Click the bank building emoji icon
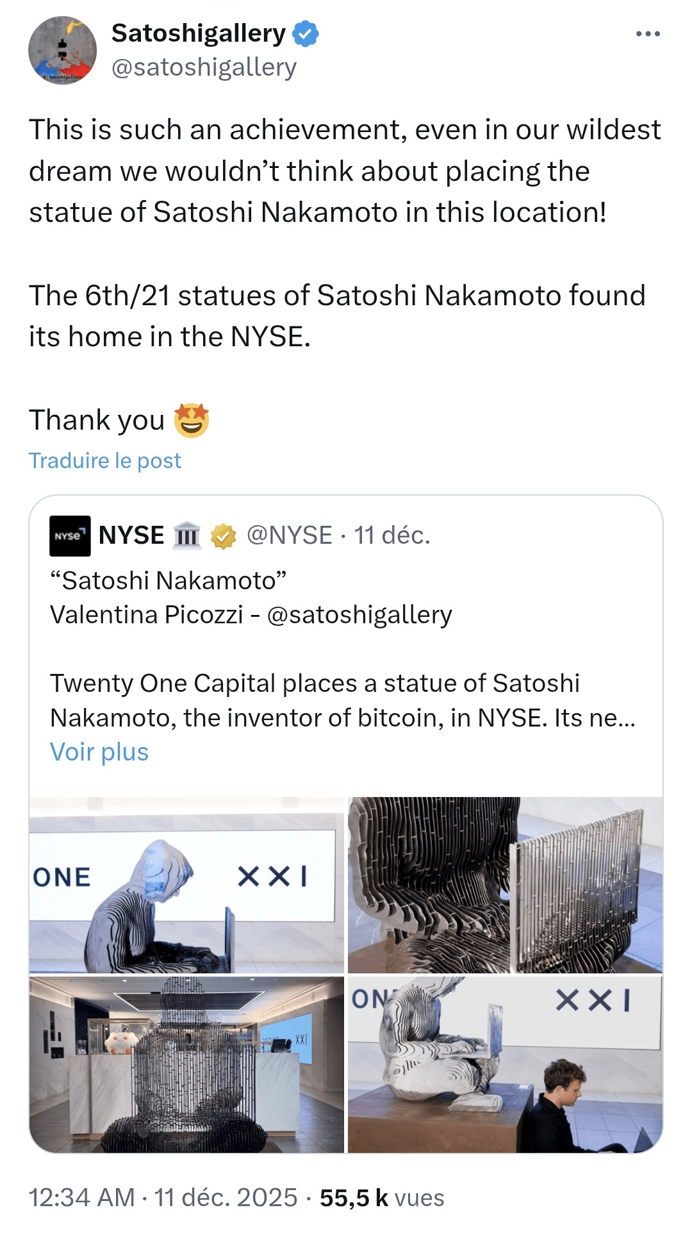Image resolution: width=692 pixels, height=1235 pixels. tap(187, 535)
